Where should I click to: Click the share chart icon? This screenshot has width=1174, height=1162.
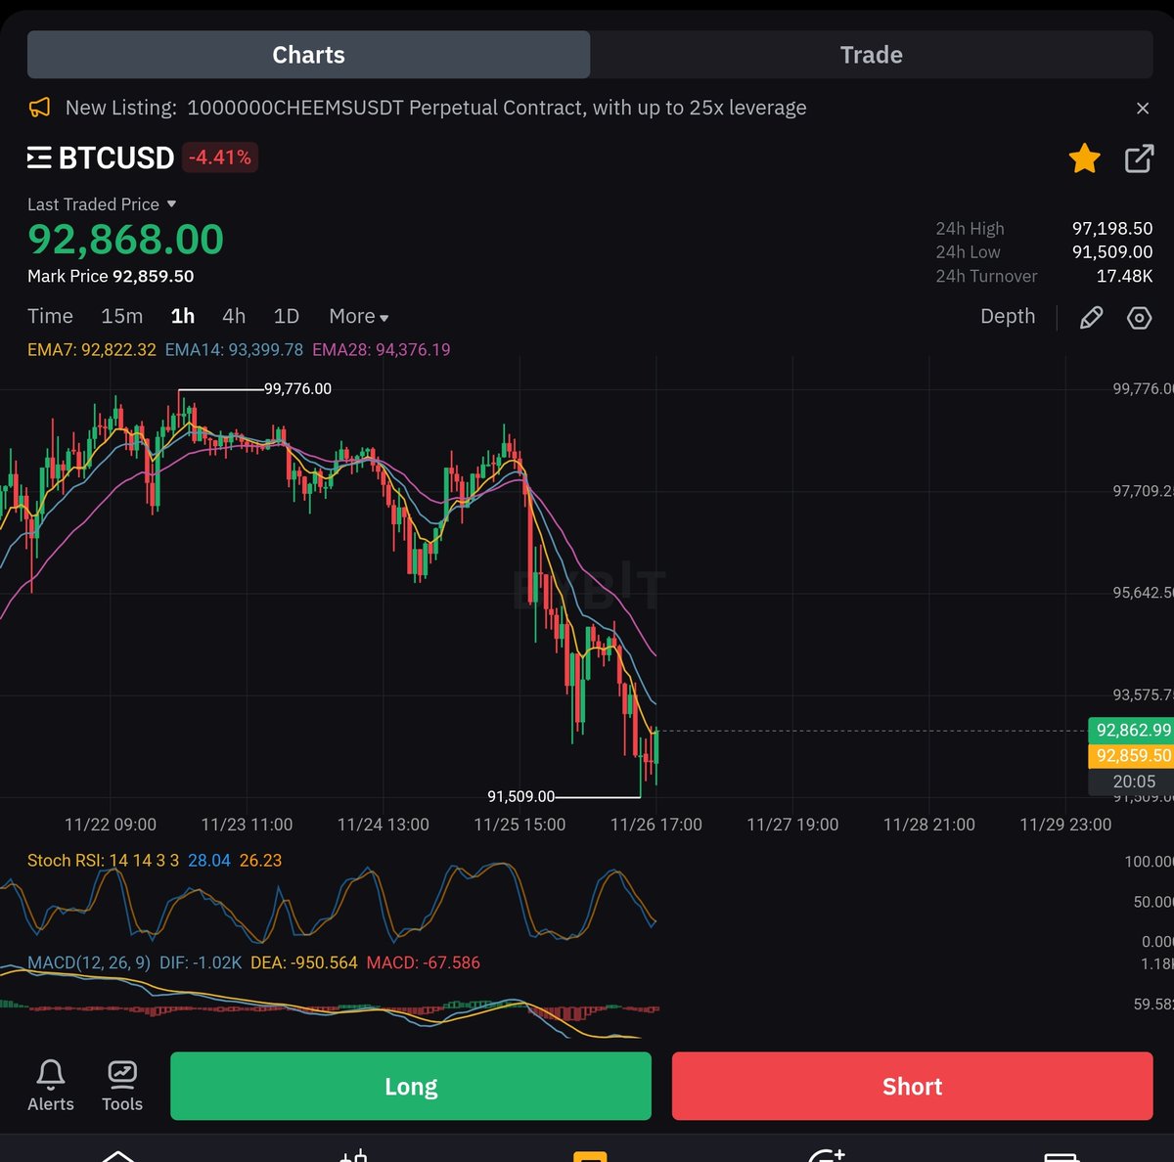coord(1139,157)
